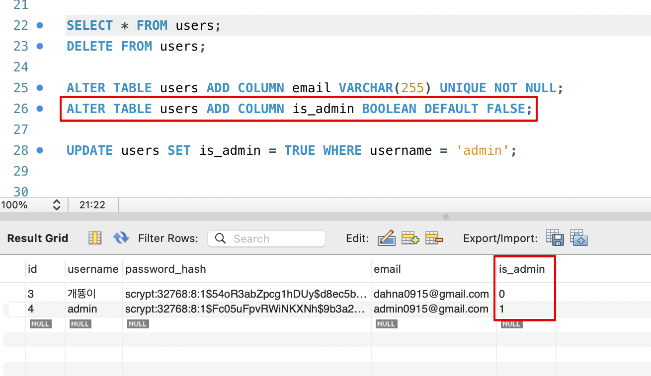Click email cell admin0915@gmail.com

[x=433, y=309]
